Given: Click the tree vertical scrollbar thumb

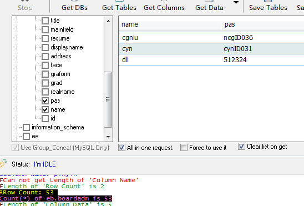Looking at the screenshot, I should (x=108, y=99).
